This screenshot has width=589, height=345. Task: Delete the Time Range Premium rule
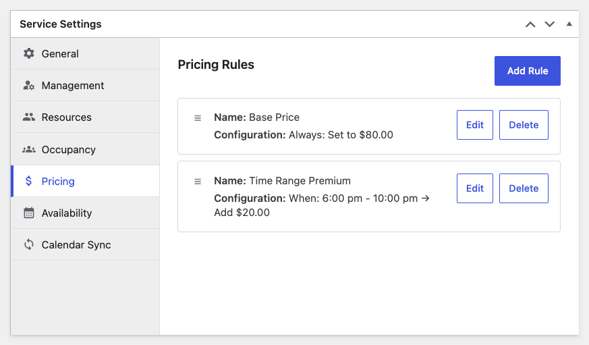[x=524, y=188]
